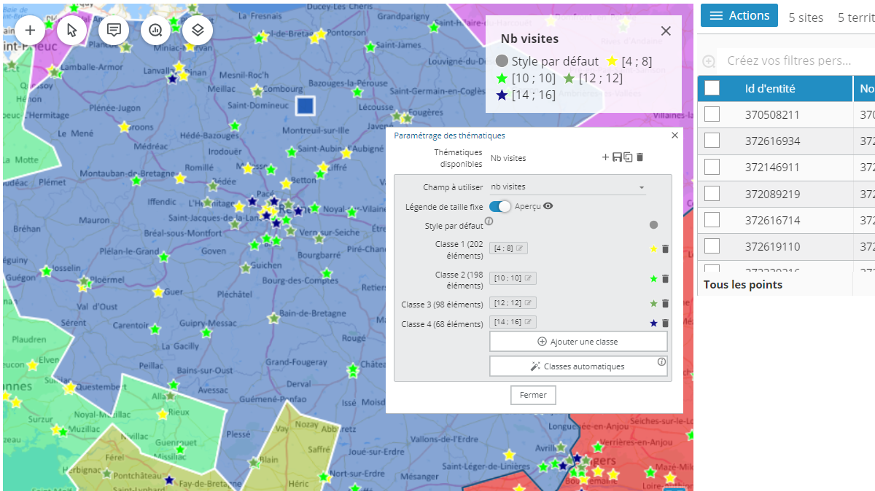
Task: Open the map annotation comment tool
Action: (x=114, y=30)
